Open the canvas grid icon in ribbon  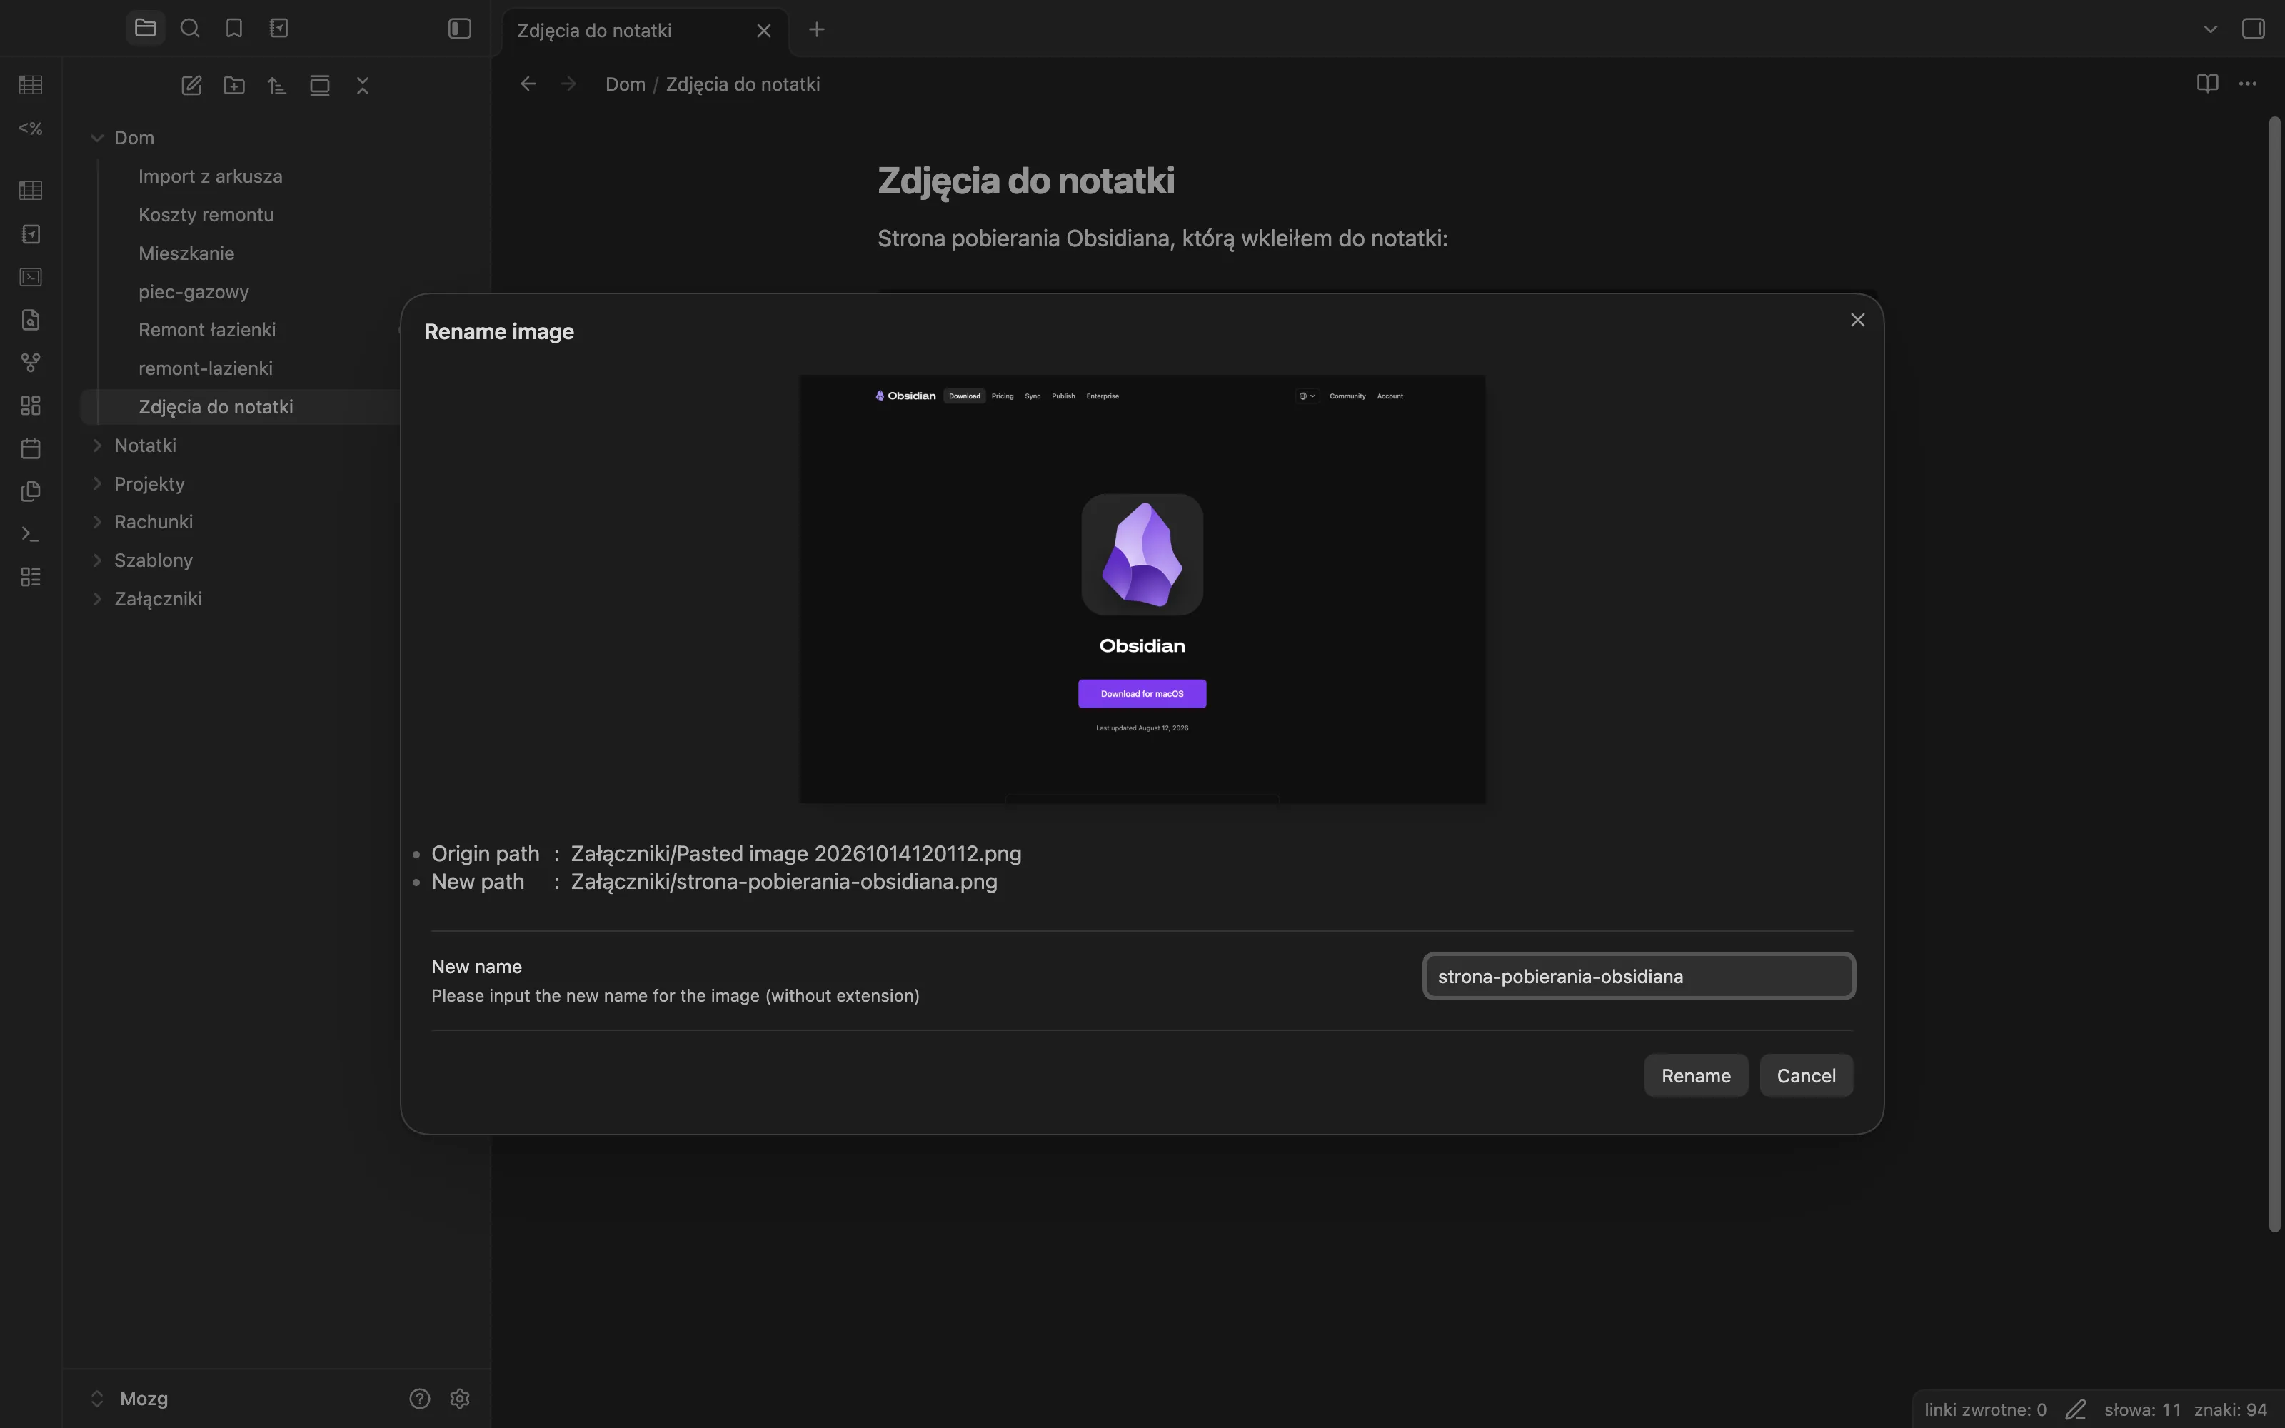pos(30,405)
